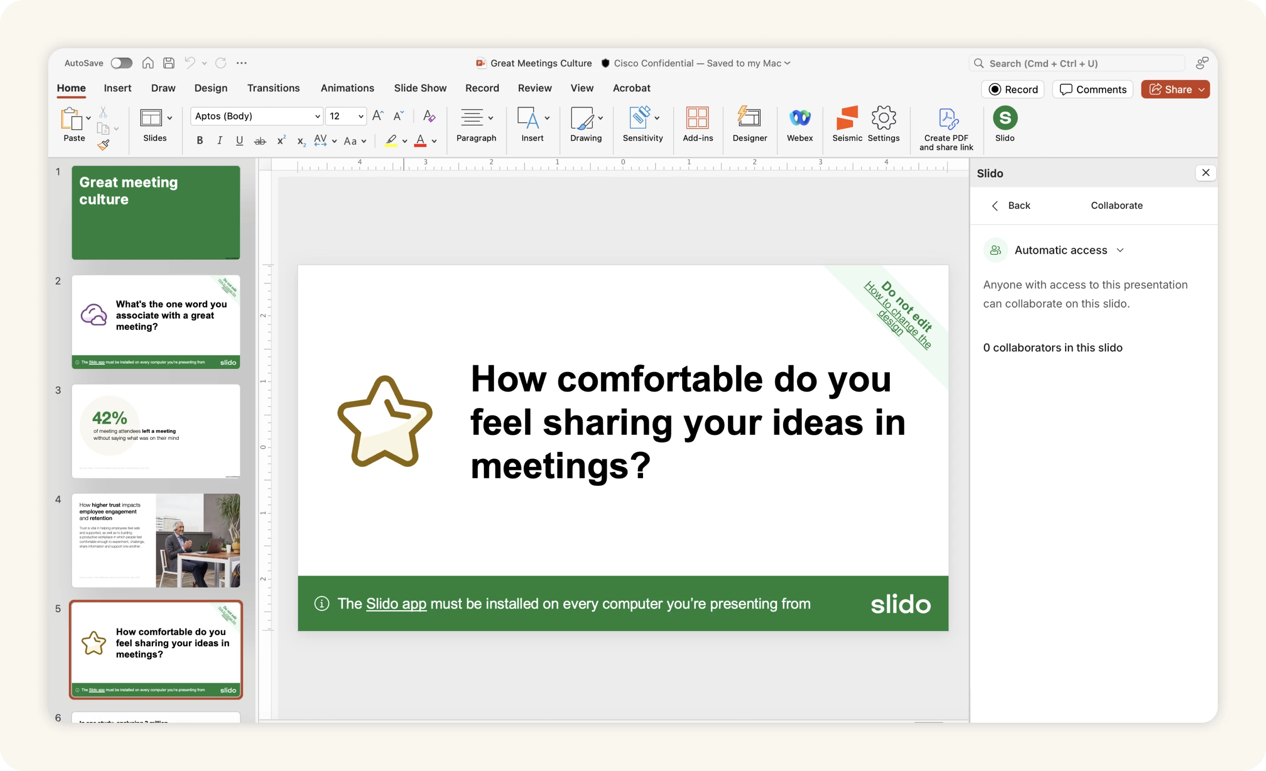The height and width of the screenshot is (771, 1266).
Task: Click the Format Painter brush icon
Action: tap(103, 145)
